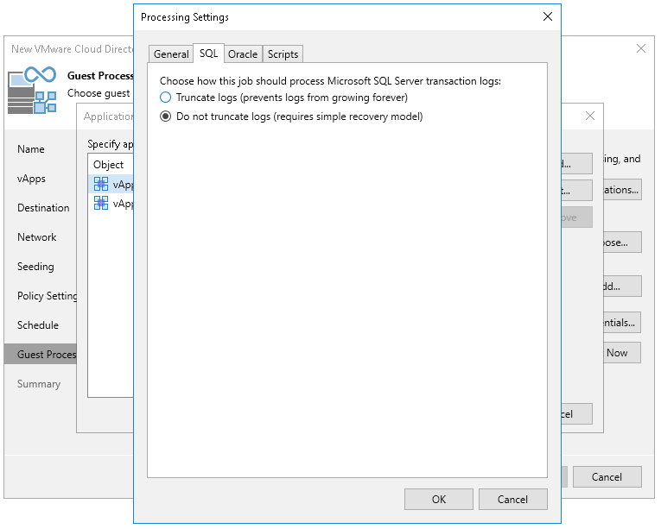
Task: Open Seeding step in wizard
Action: pos(35,267)
